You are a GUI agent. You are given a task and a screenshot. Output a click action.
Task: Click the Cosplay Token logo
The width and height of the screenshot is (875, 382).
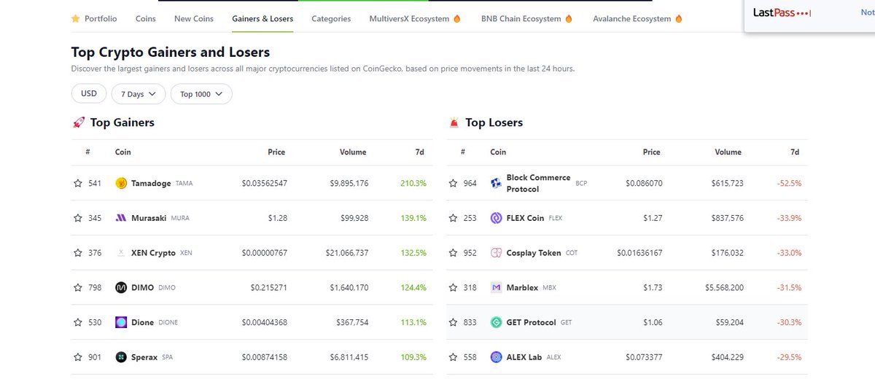pos(497,253)
